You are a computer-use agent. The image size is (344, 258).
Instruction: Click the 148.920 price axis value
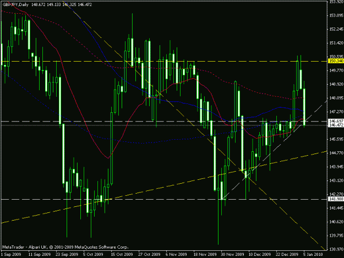(336, 84)
